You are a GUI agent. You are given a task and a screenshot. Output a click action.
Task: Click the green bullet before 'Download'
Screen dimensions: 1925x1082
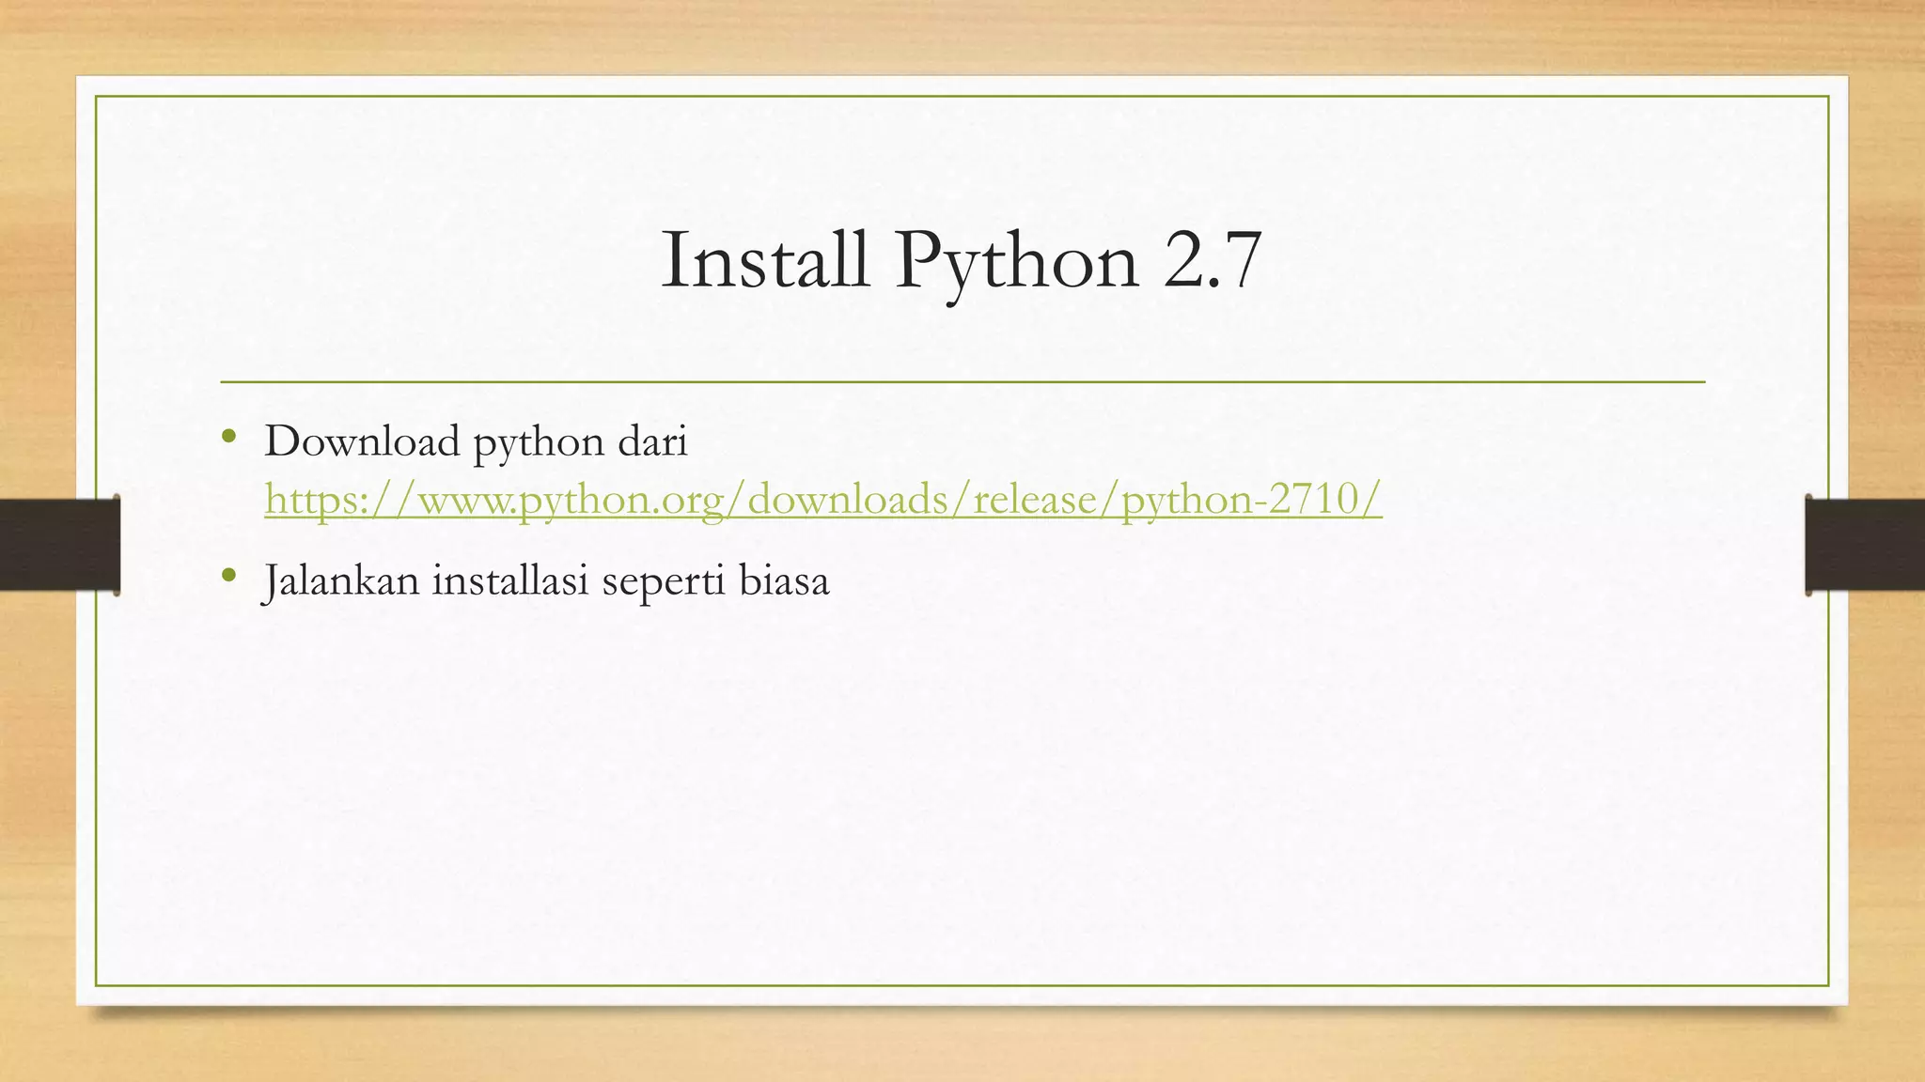tap(228, 436)
